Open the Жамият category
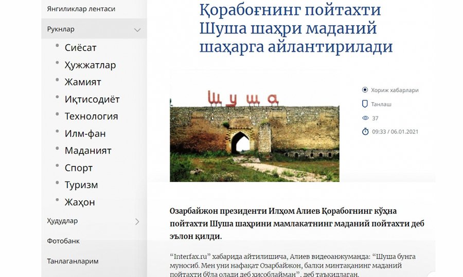 83,82
